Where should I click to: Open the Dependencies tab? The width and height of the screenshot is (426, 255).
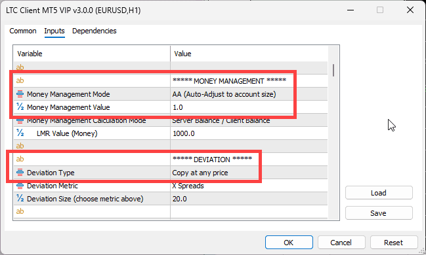(x=95, y=31)
